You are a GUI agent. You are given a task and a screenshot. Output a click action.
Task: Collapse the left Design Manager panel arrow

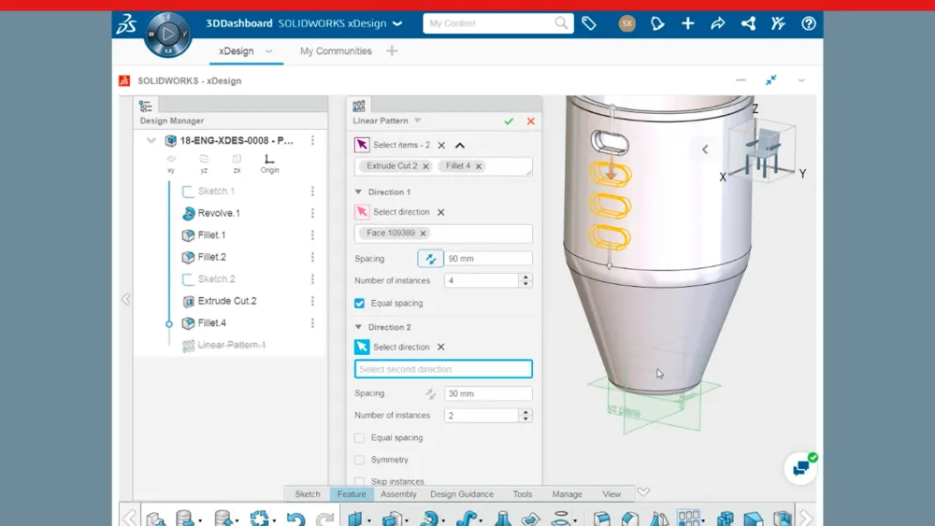(126, 299)
